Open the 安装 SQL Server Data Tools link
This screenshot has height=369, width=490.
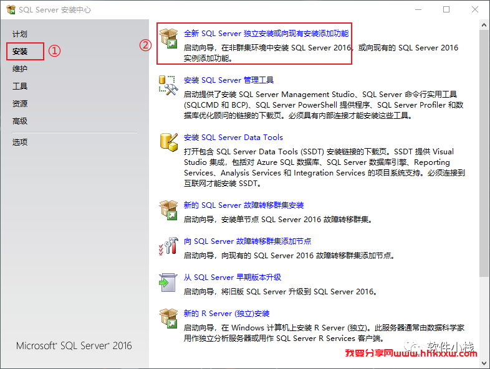point(233,138)
